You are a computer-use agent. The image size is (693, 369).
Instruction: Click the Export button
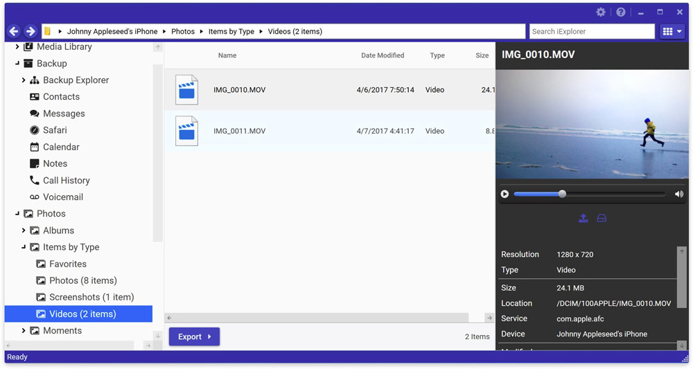(195, 336)
